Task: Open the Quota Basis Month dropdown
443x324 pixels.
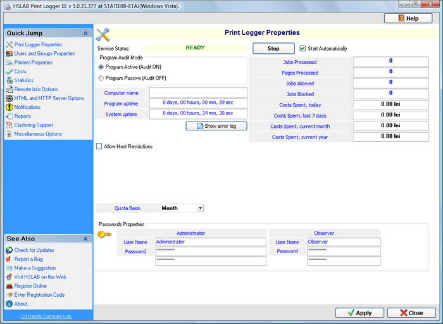Action: 201,208
